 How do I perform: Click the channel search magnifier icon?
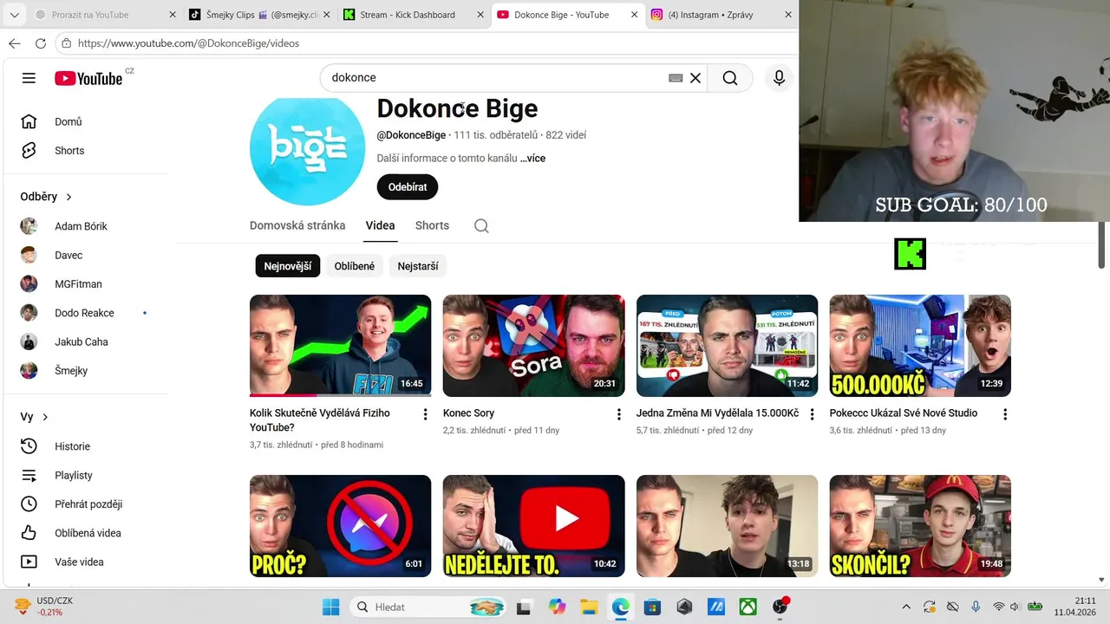[x=481, y=226]
